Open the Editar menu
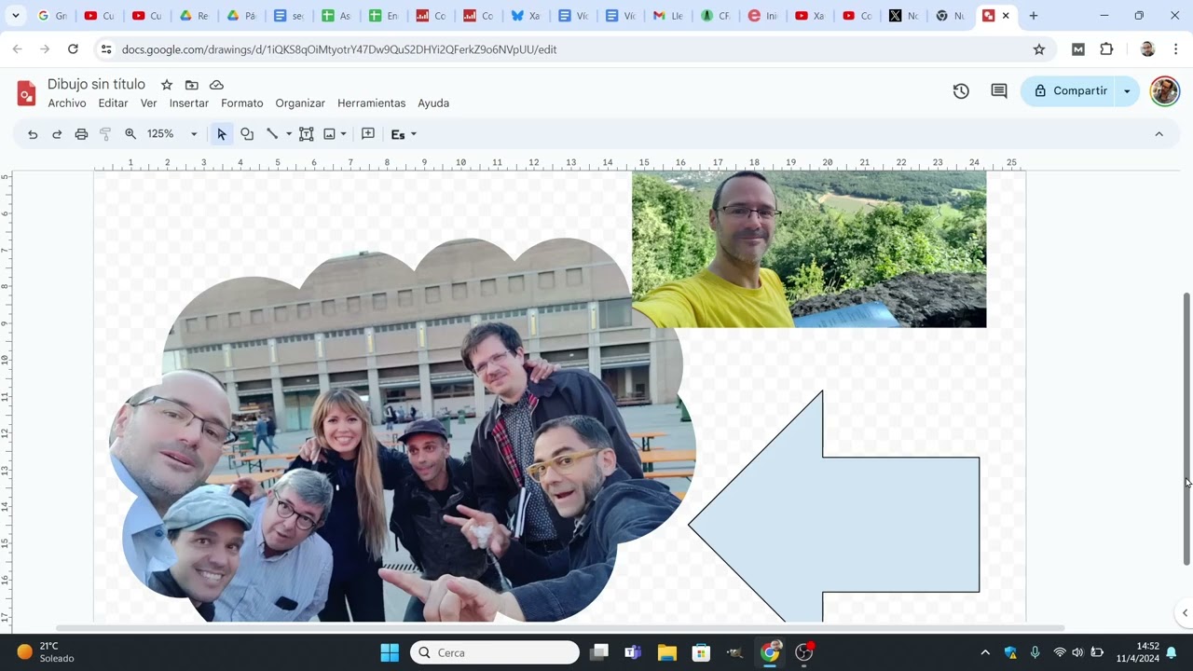Viewport: 1193px width, 671px height. 113,103
